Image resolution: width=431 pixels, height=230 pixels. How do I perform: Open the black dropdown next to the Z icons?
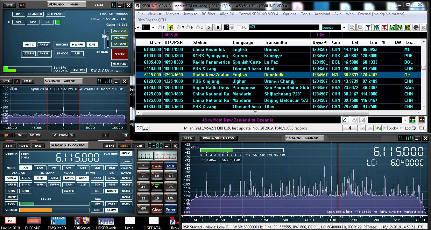(x=405, y=120)
